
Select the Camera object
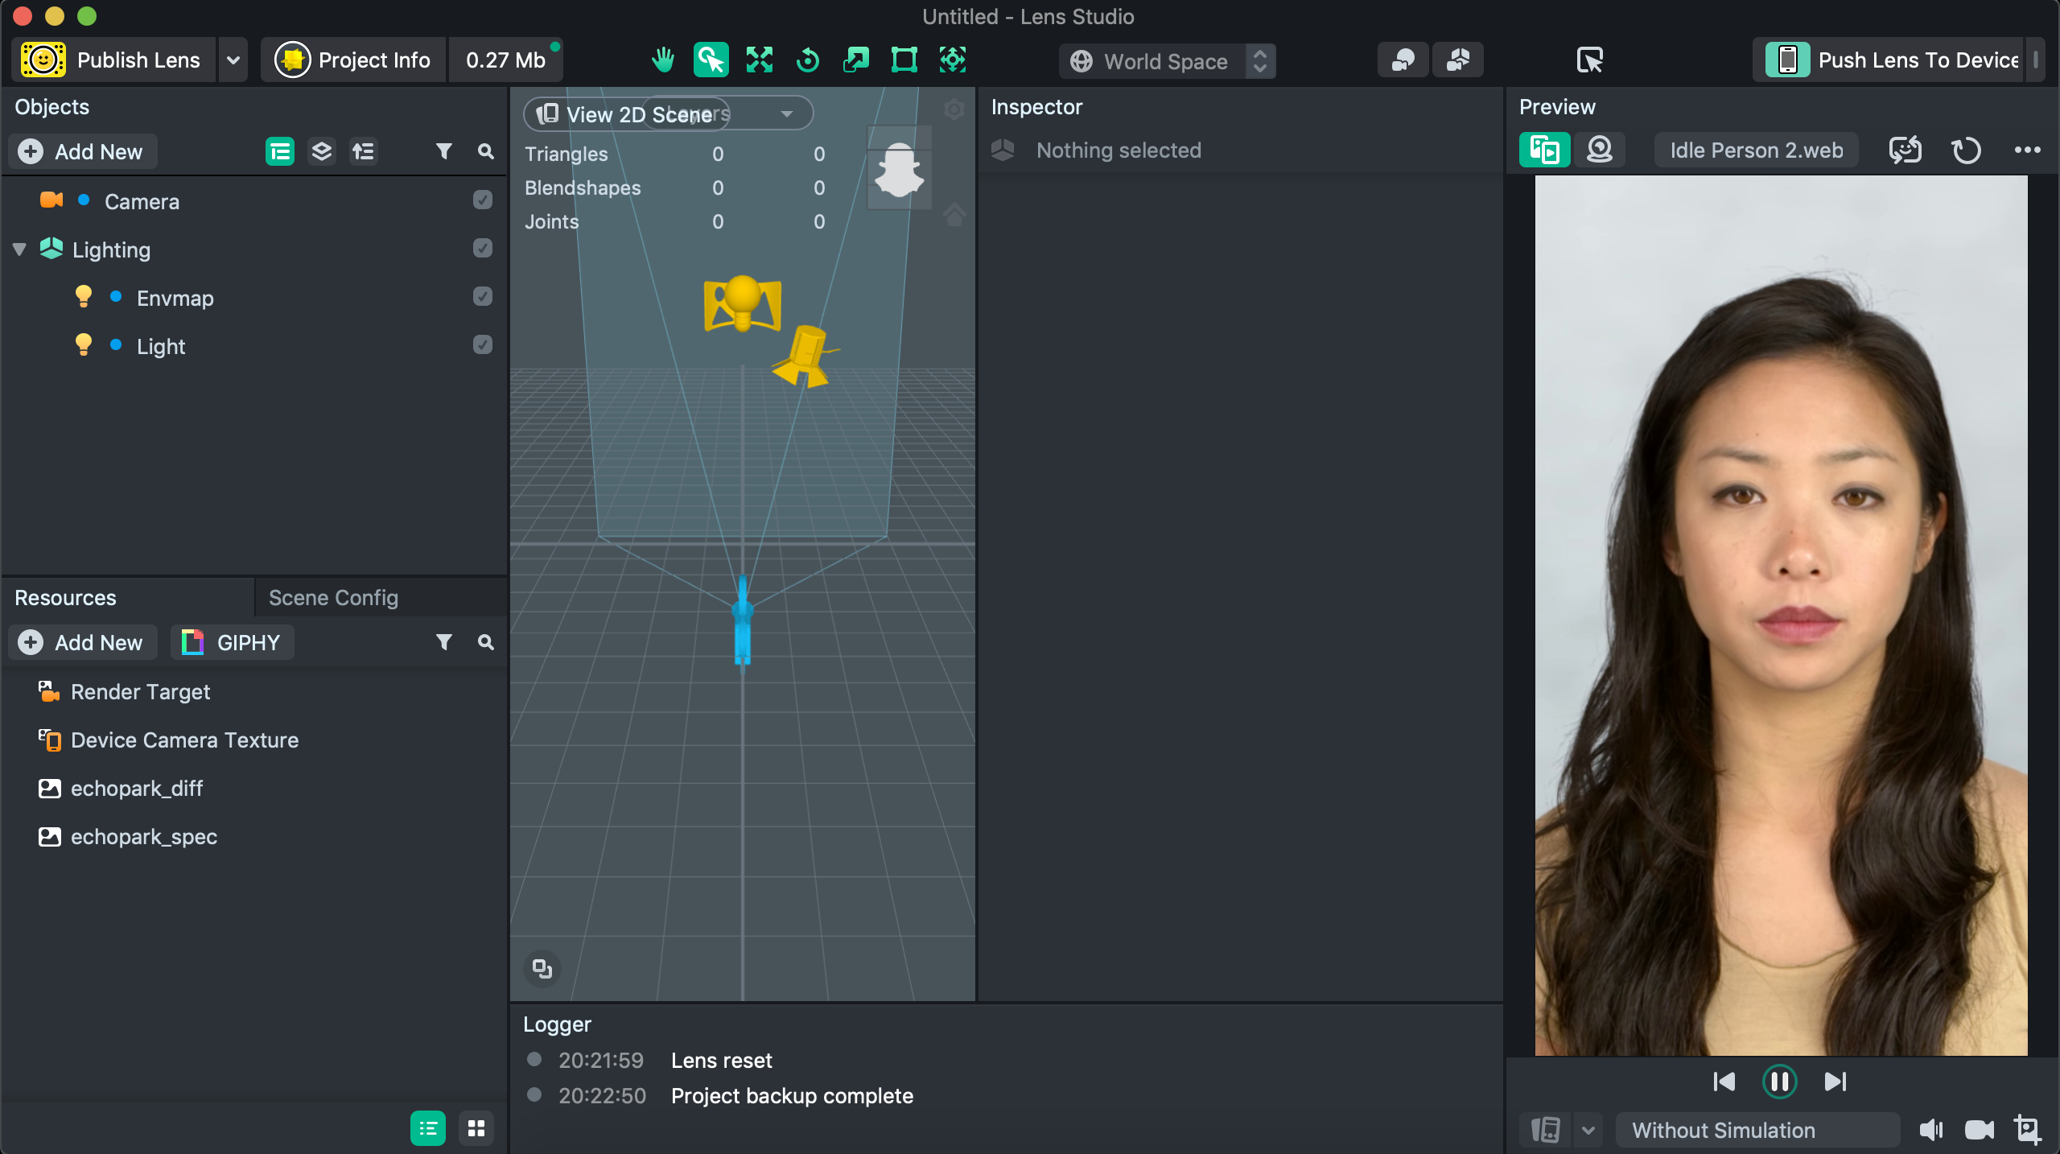pyautogui.click(x=142, y=201)
